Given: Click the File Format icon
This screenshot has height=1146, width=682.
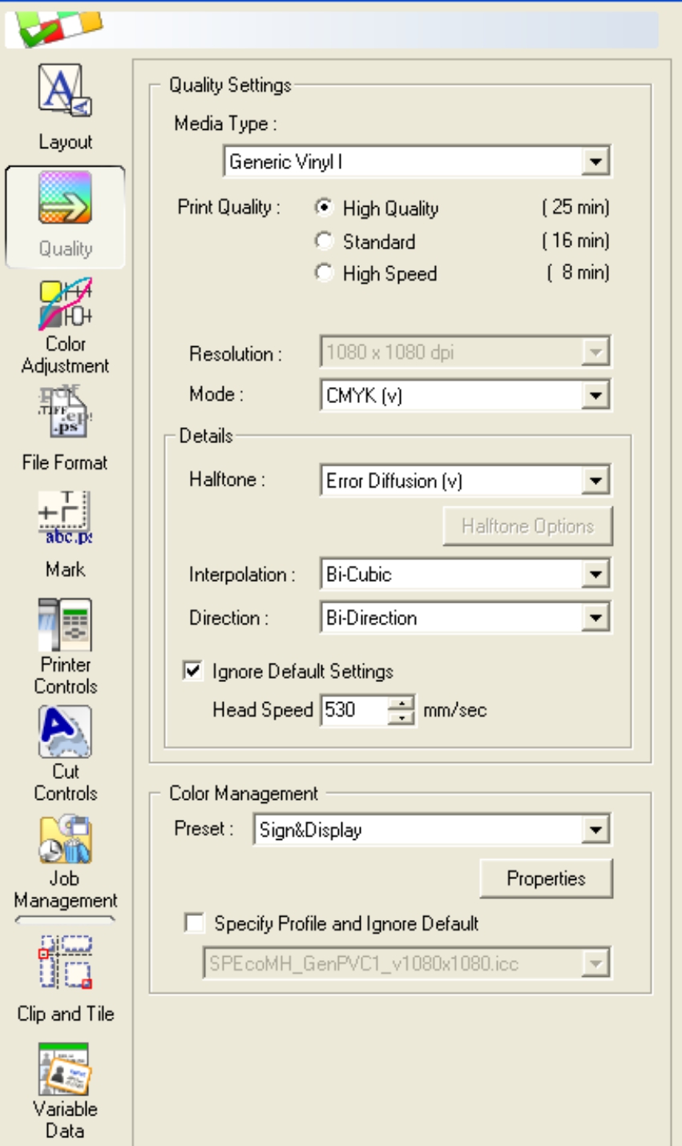Looking at the screenshot, I should pyautogui.click(x=65, y=413).
